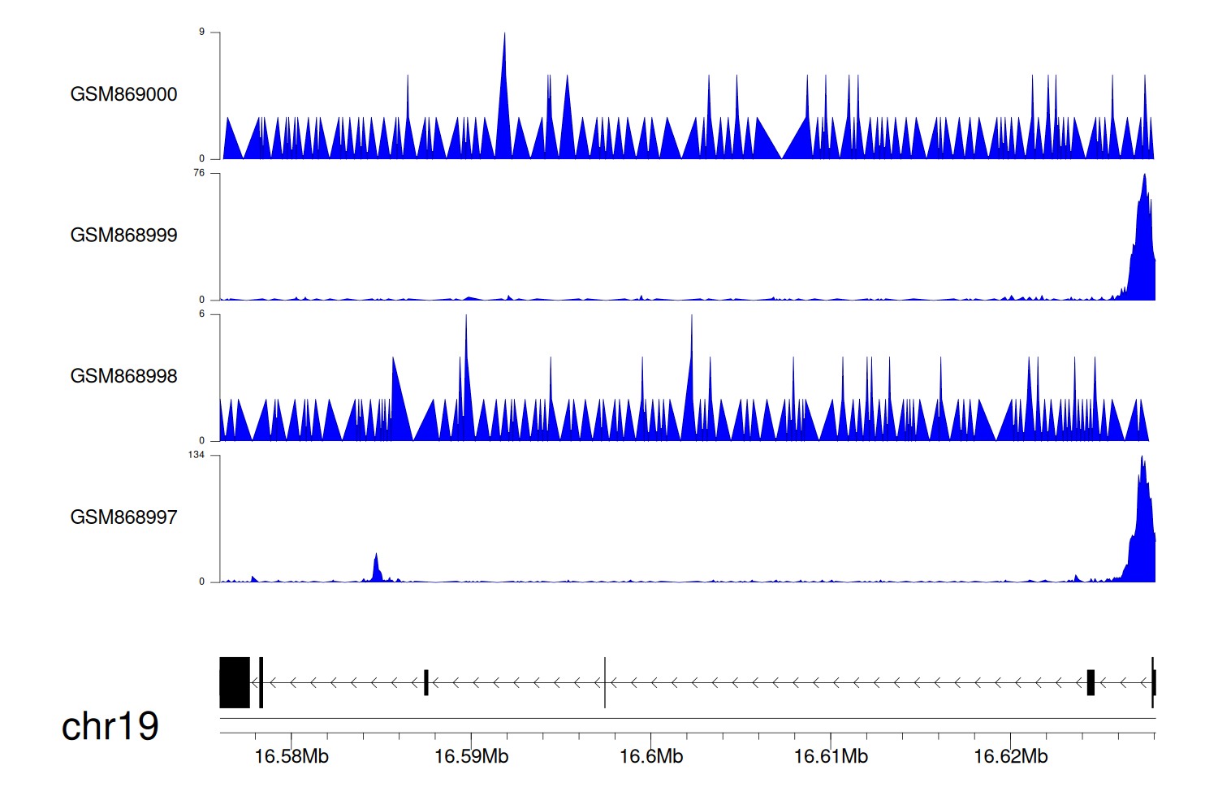Viewport: 1218px width, 796px height.
Task: Select the 16.6Mb axis position label
Action: click(651, 757)
